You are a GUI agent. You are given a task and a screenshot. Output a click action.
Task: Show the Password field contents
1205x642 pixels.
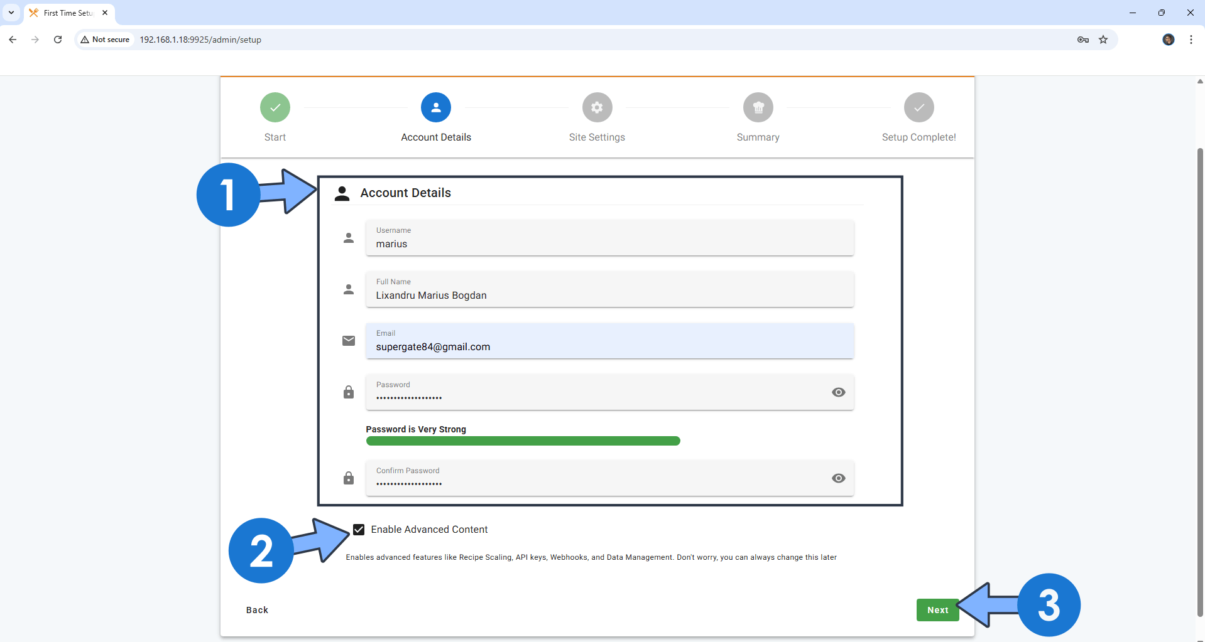click(x=838, y=392)
